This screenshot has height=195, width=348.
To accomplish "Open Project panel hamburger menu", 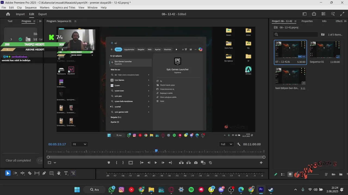I will 296,21.
